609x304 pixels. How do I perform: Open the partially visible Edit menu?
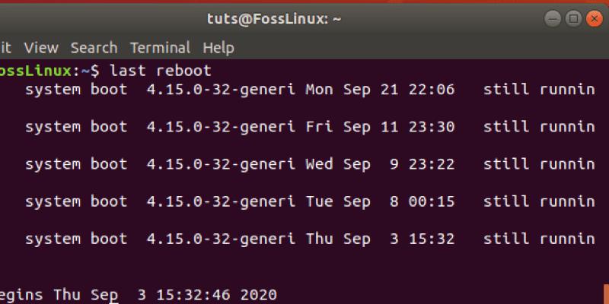(6, 48)
